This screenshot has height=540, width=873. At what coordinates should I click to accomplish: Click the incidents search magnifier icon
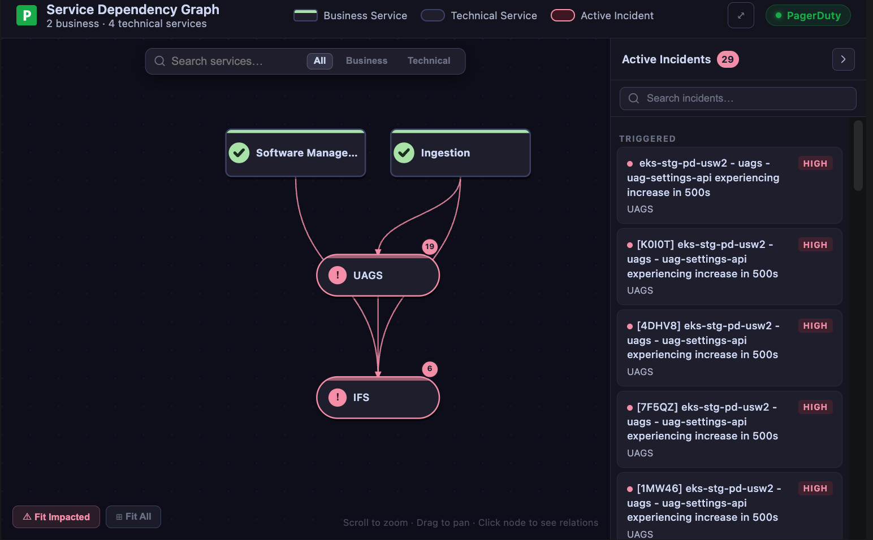pyautogui.click(x=634, y=98)
